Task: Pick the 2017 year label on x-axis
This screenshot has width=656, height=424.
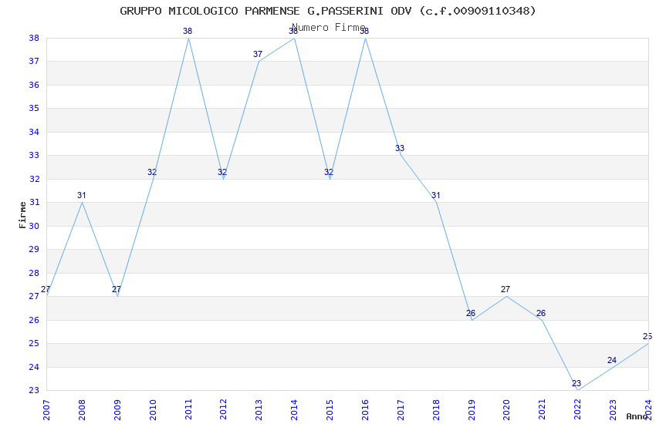Action: click(401, 409)
